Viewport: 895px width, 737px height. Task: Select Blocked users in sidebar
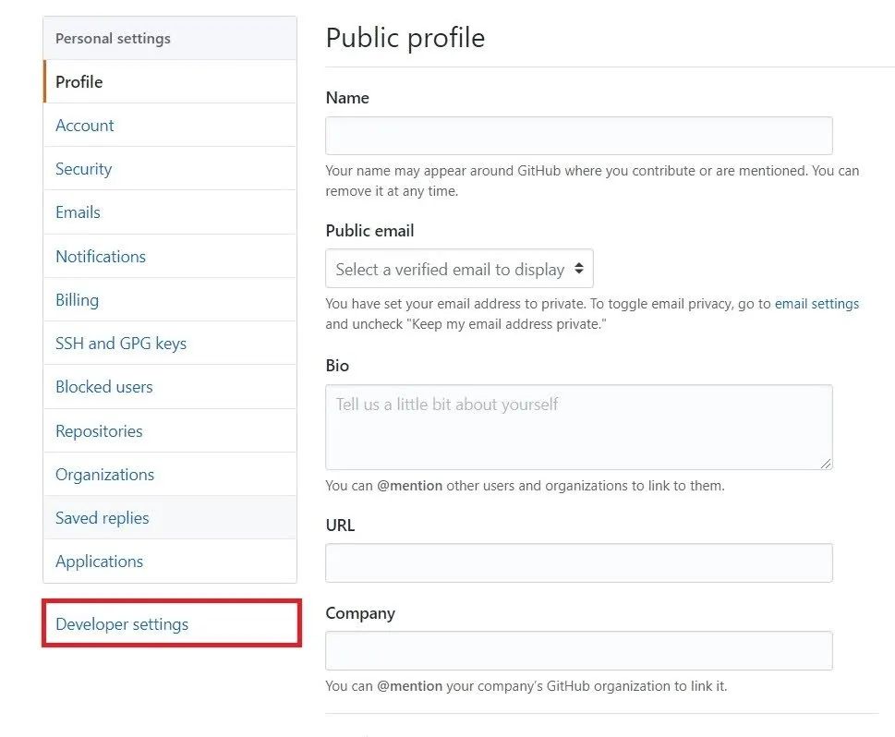(x=170, y=386)
